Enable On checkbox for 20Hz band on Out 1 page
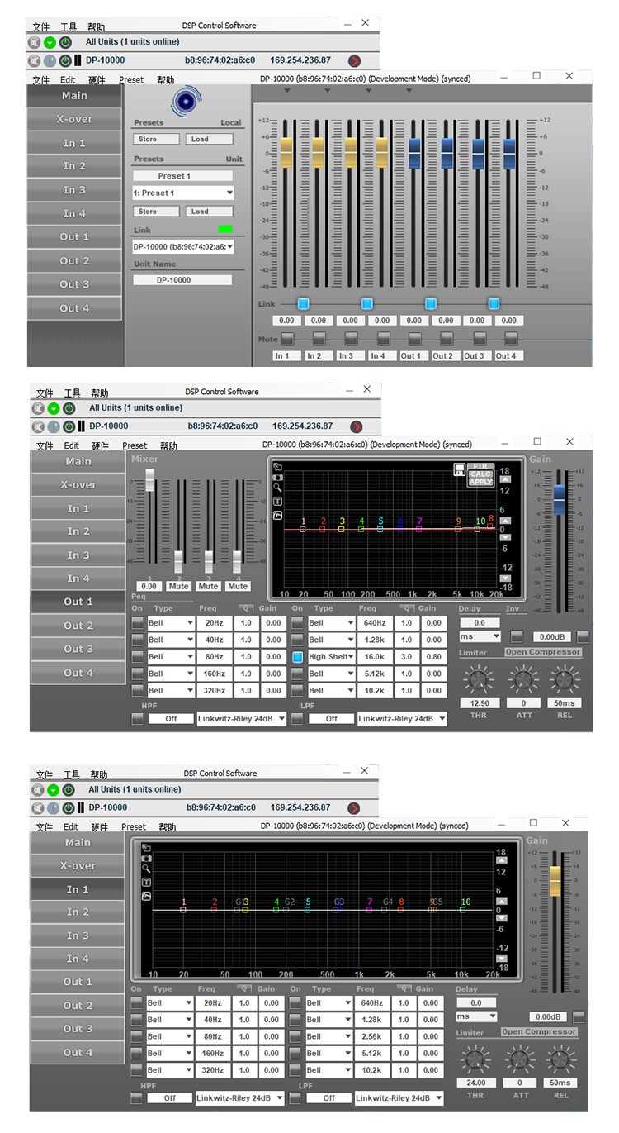Image resolution: width=619 pixels, height=1133 pixels. (137, 623)
